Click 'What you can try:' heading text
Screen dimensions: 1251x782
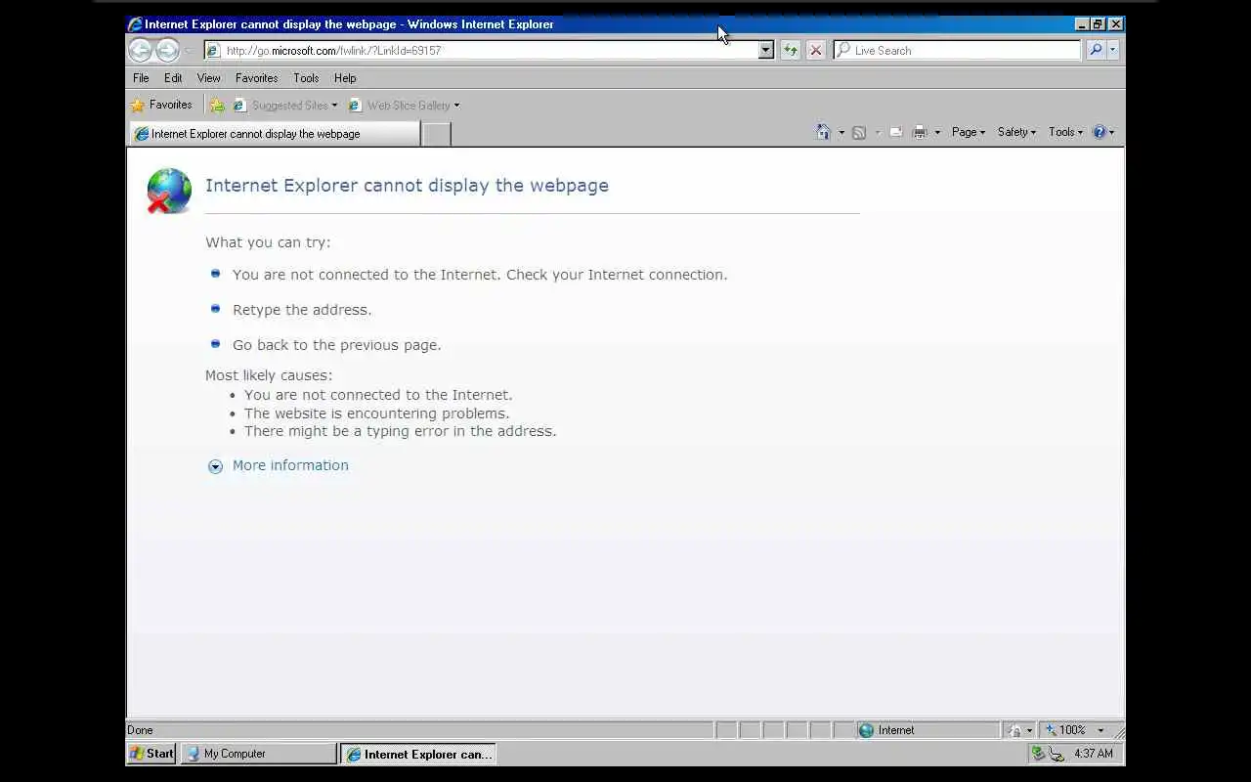tap(268, 242)
